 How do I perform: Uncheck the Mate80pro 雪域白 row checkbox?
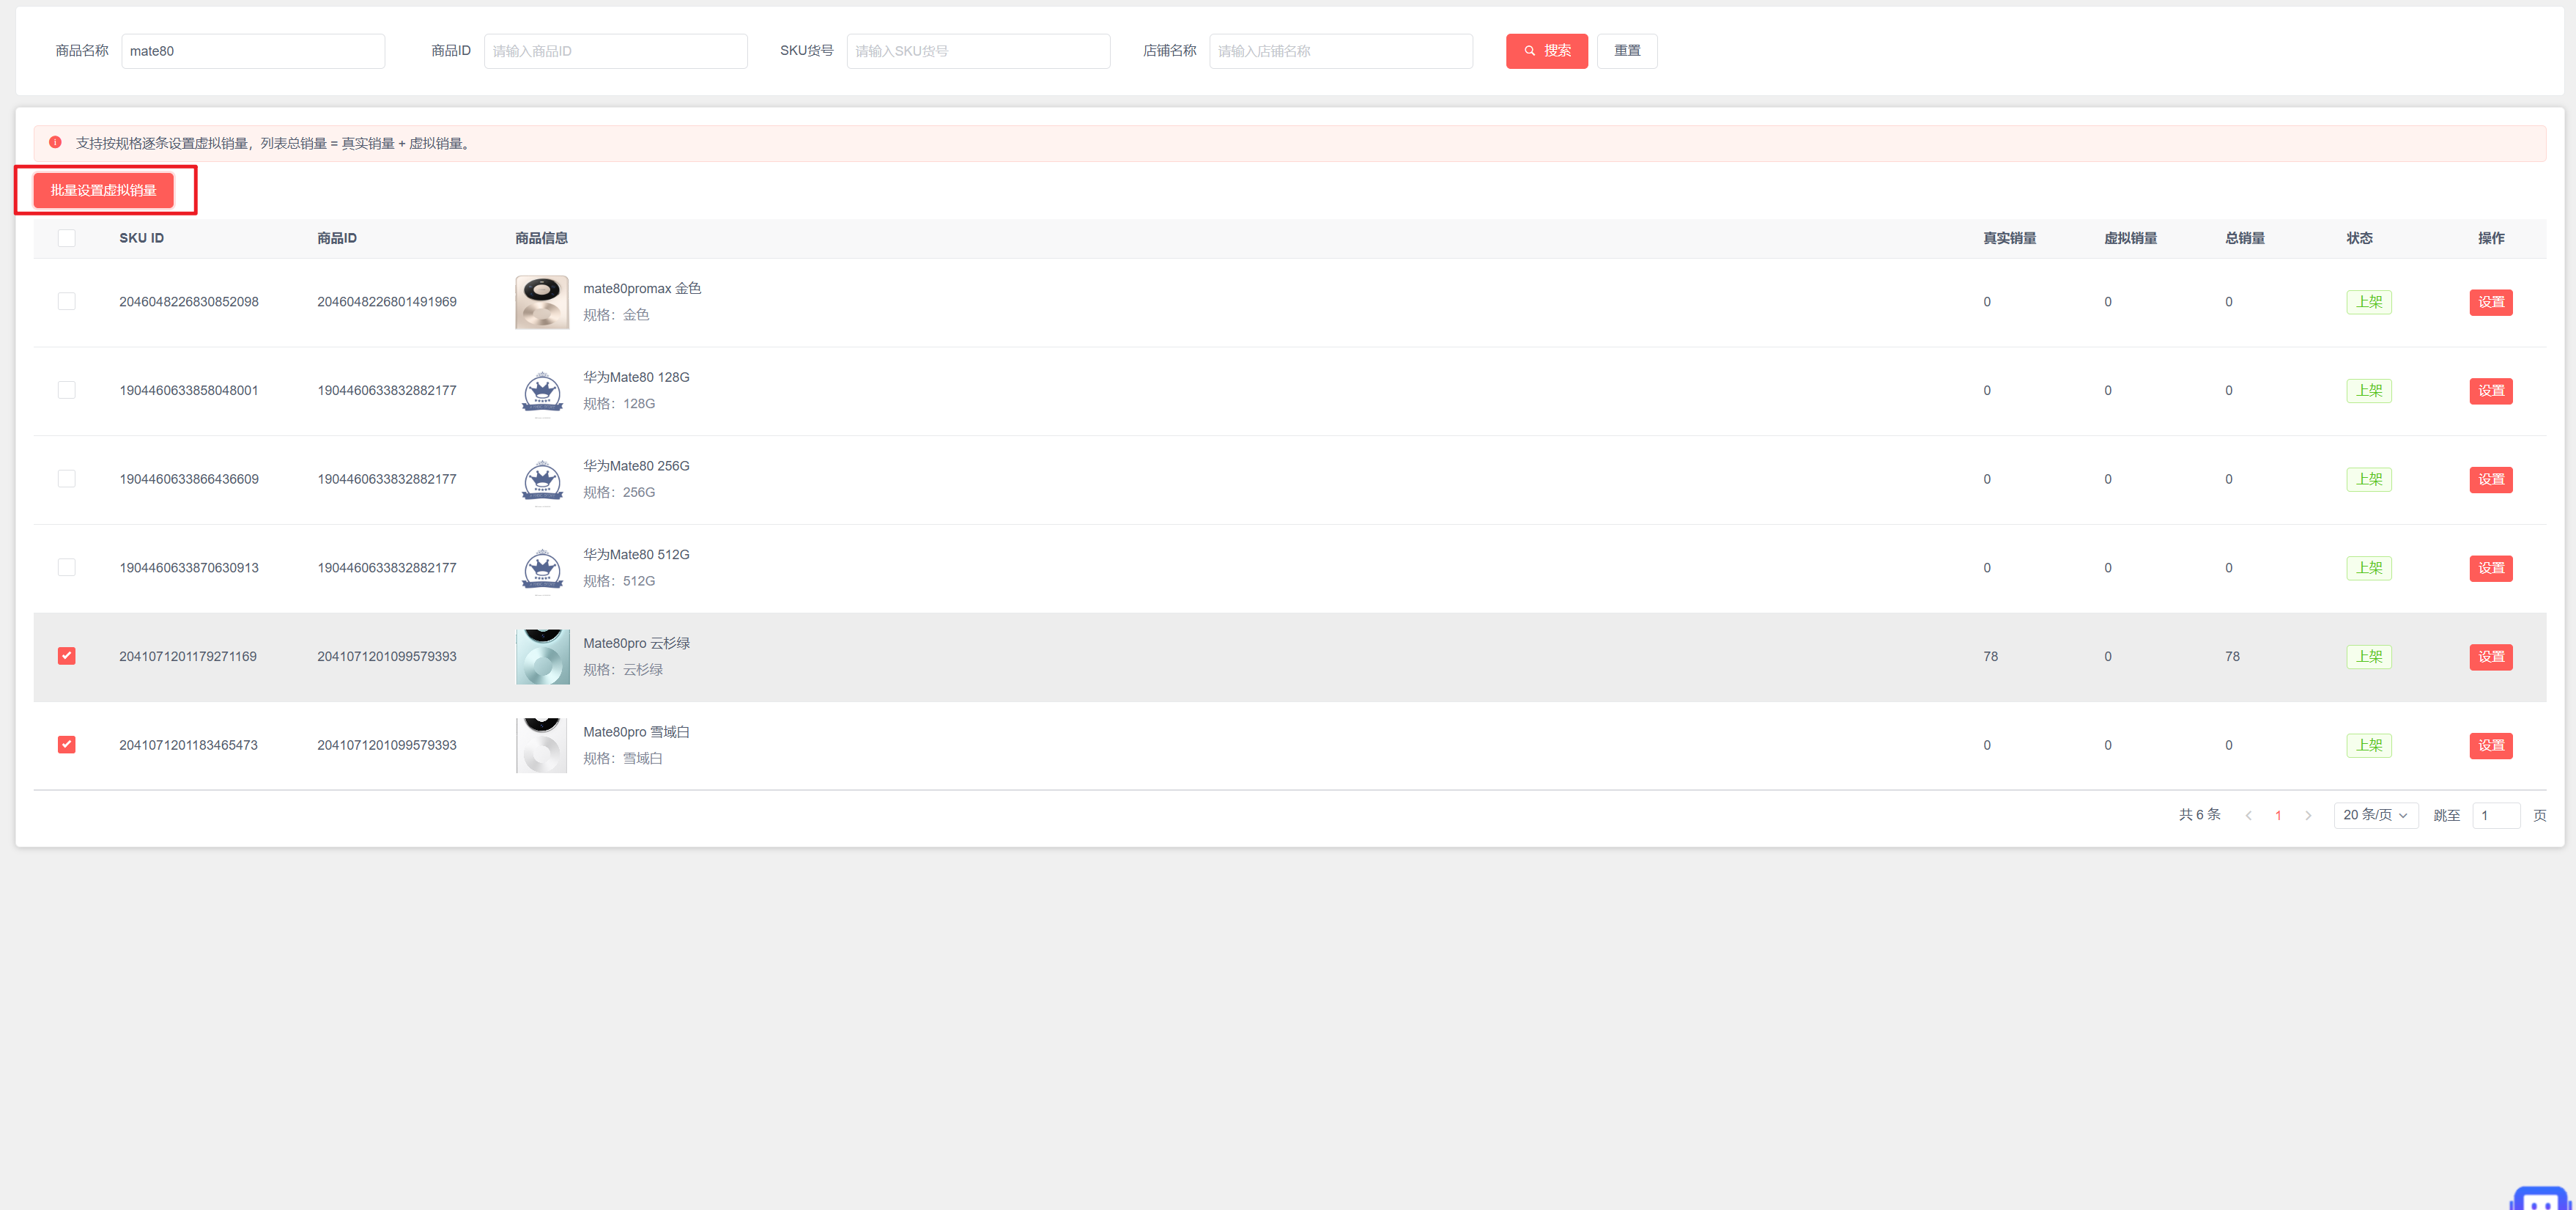67,745
